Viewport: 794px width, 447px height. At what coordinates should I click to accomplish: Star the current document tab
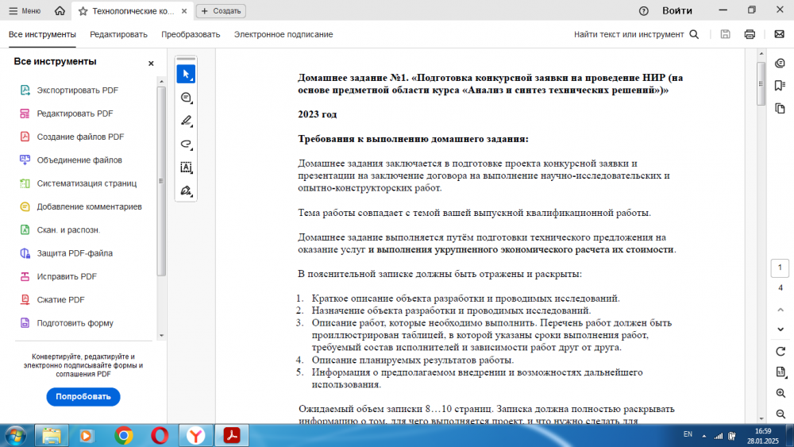(x=83, y=11)
